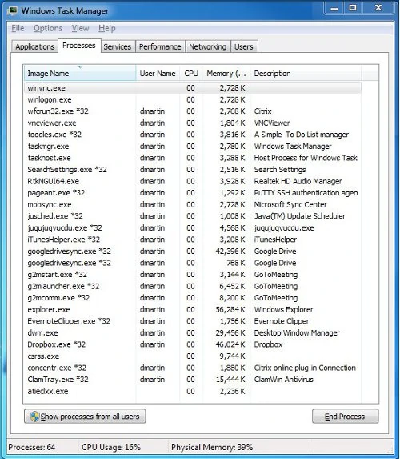Select the juqujuqvucdu.exe *32 image name
Viewport: 400px width, 459px height.
pos(65,228)
